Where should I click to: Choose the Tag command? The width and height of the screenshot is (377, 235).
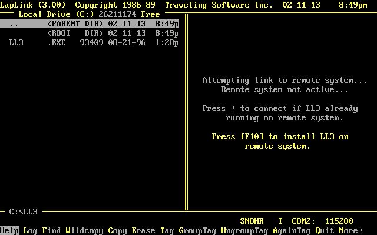tap(167, 230)
